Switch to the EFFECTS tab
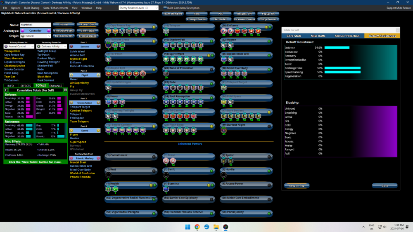This screenshot has height=232, width=413. [x=26, y=86]
